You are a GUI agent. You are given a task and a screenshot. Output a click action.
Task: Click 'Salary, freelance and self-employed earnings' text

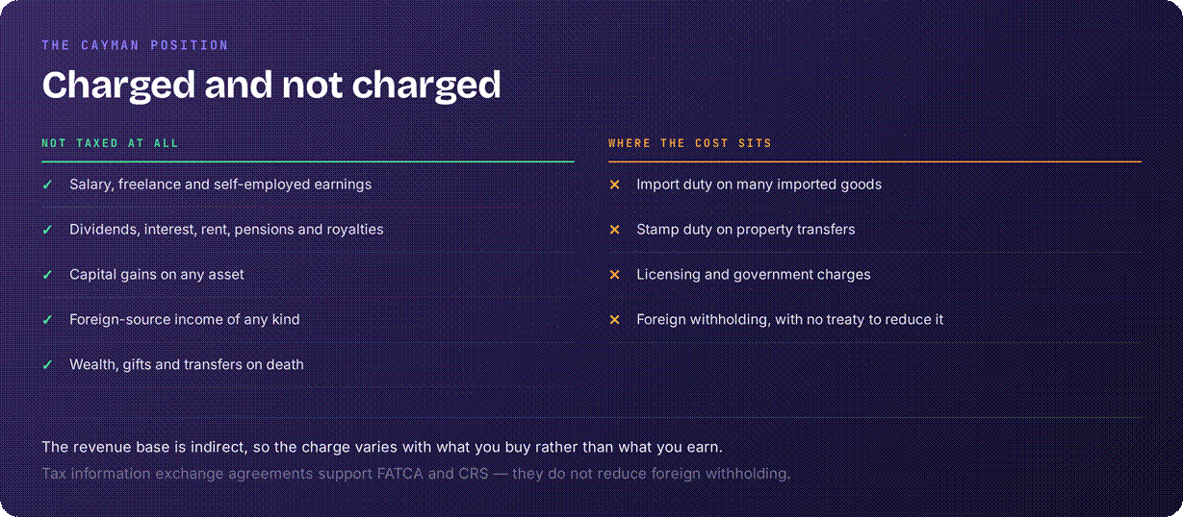point(220,185)
